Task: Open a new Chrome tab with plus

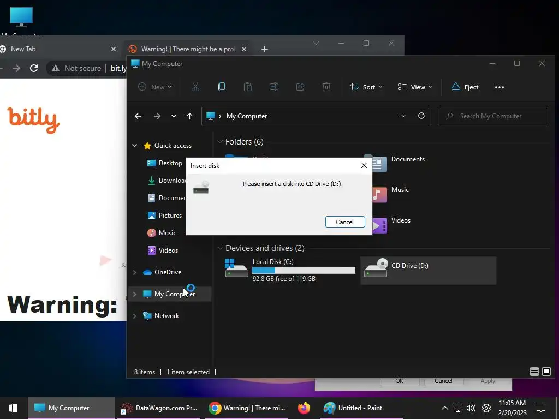Action: (x=265, y=49)
